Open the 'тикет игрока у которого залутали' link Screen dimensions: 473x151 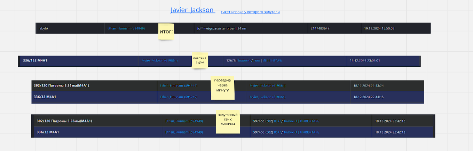coord(250,12)
